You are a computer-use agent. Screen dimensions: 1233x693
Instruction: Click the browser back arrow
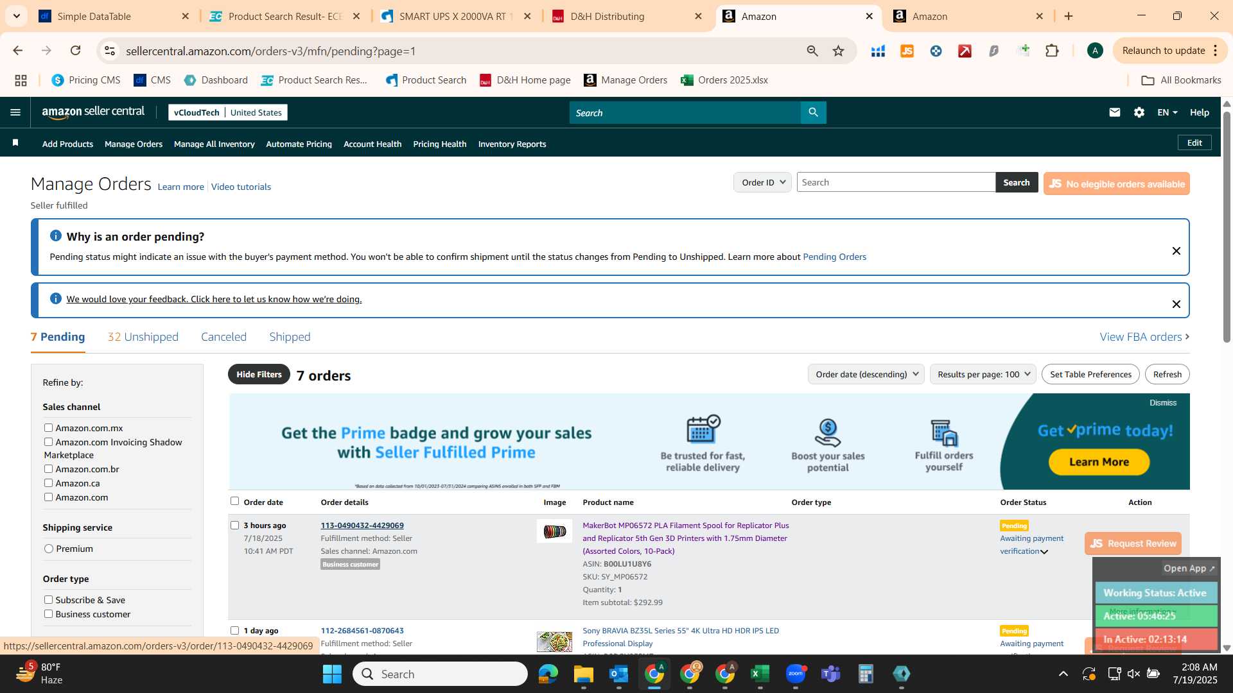click(x=18, y=51)
